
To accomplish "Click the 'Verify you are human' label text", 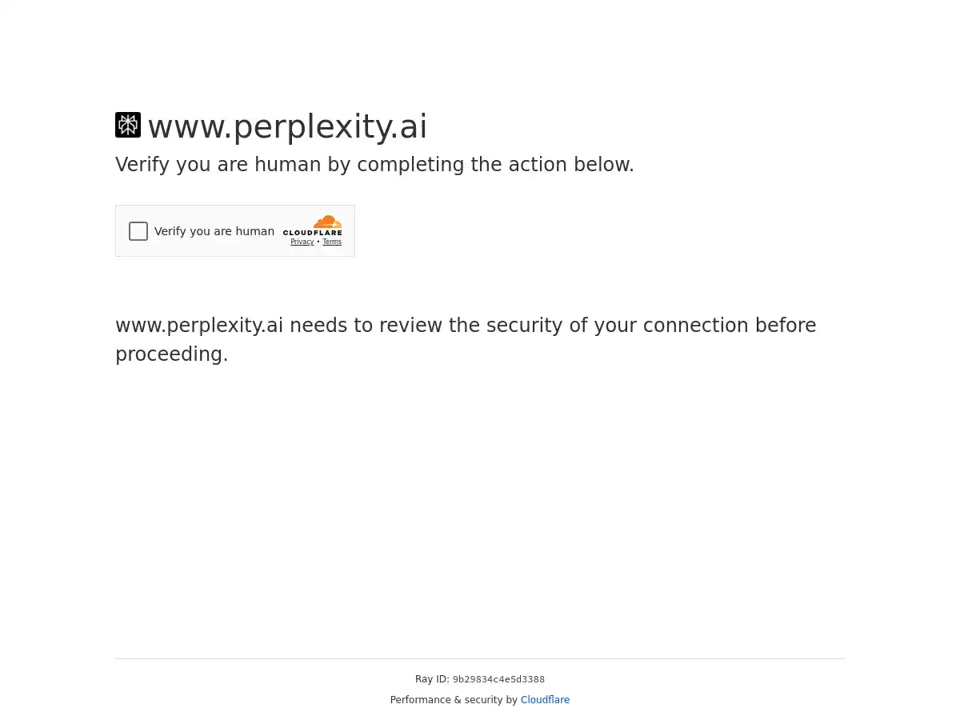I will [214, 231].
